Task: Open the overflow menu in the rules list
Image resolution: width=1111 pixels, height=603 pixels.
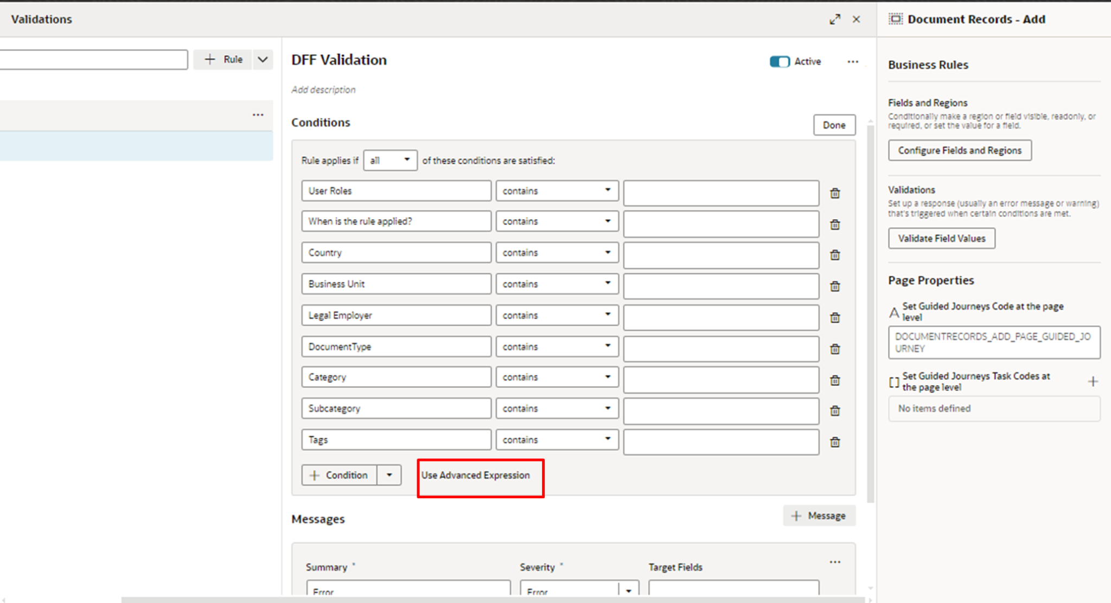Action: (258, 115)
